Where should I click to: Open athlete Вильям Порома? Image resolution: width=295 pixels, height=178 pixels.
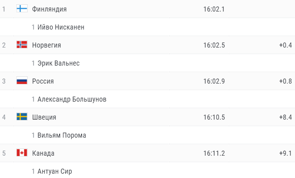coord(62,135)
